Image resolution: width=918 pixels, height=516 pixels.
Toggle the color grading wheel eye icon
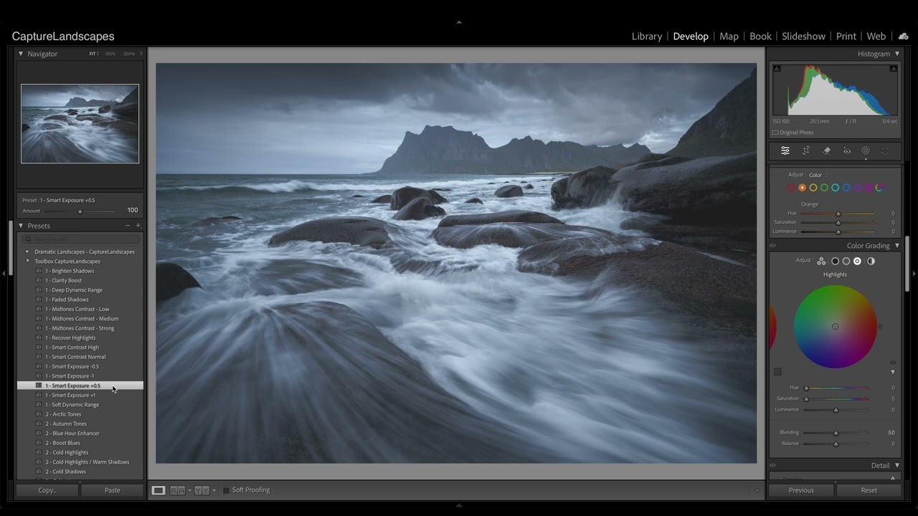tap(893, 363)
